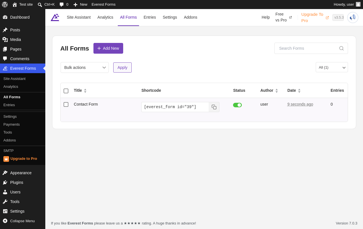The image size is (363, 229).
Task: Click the comments bubble icon in admin bar
Action: tap(62, 5)
